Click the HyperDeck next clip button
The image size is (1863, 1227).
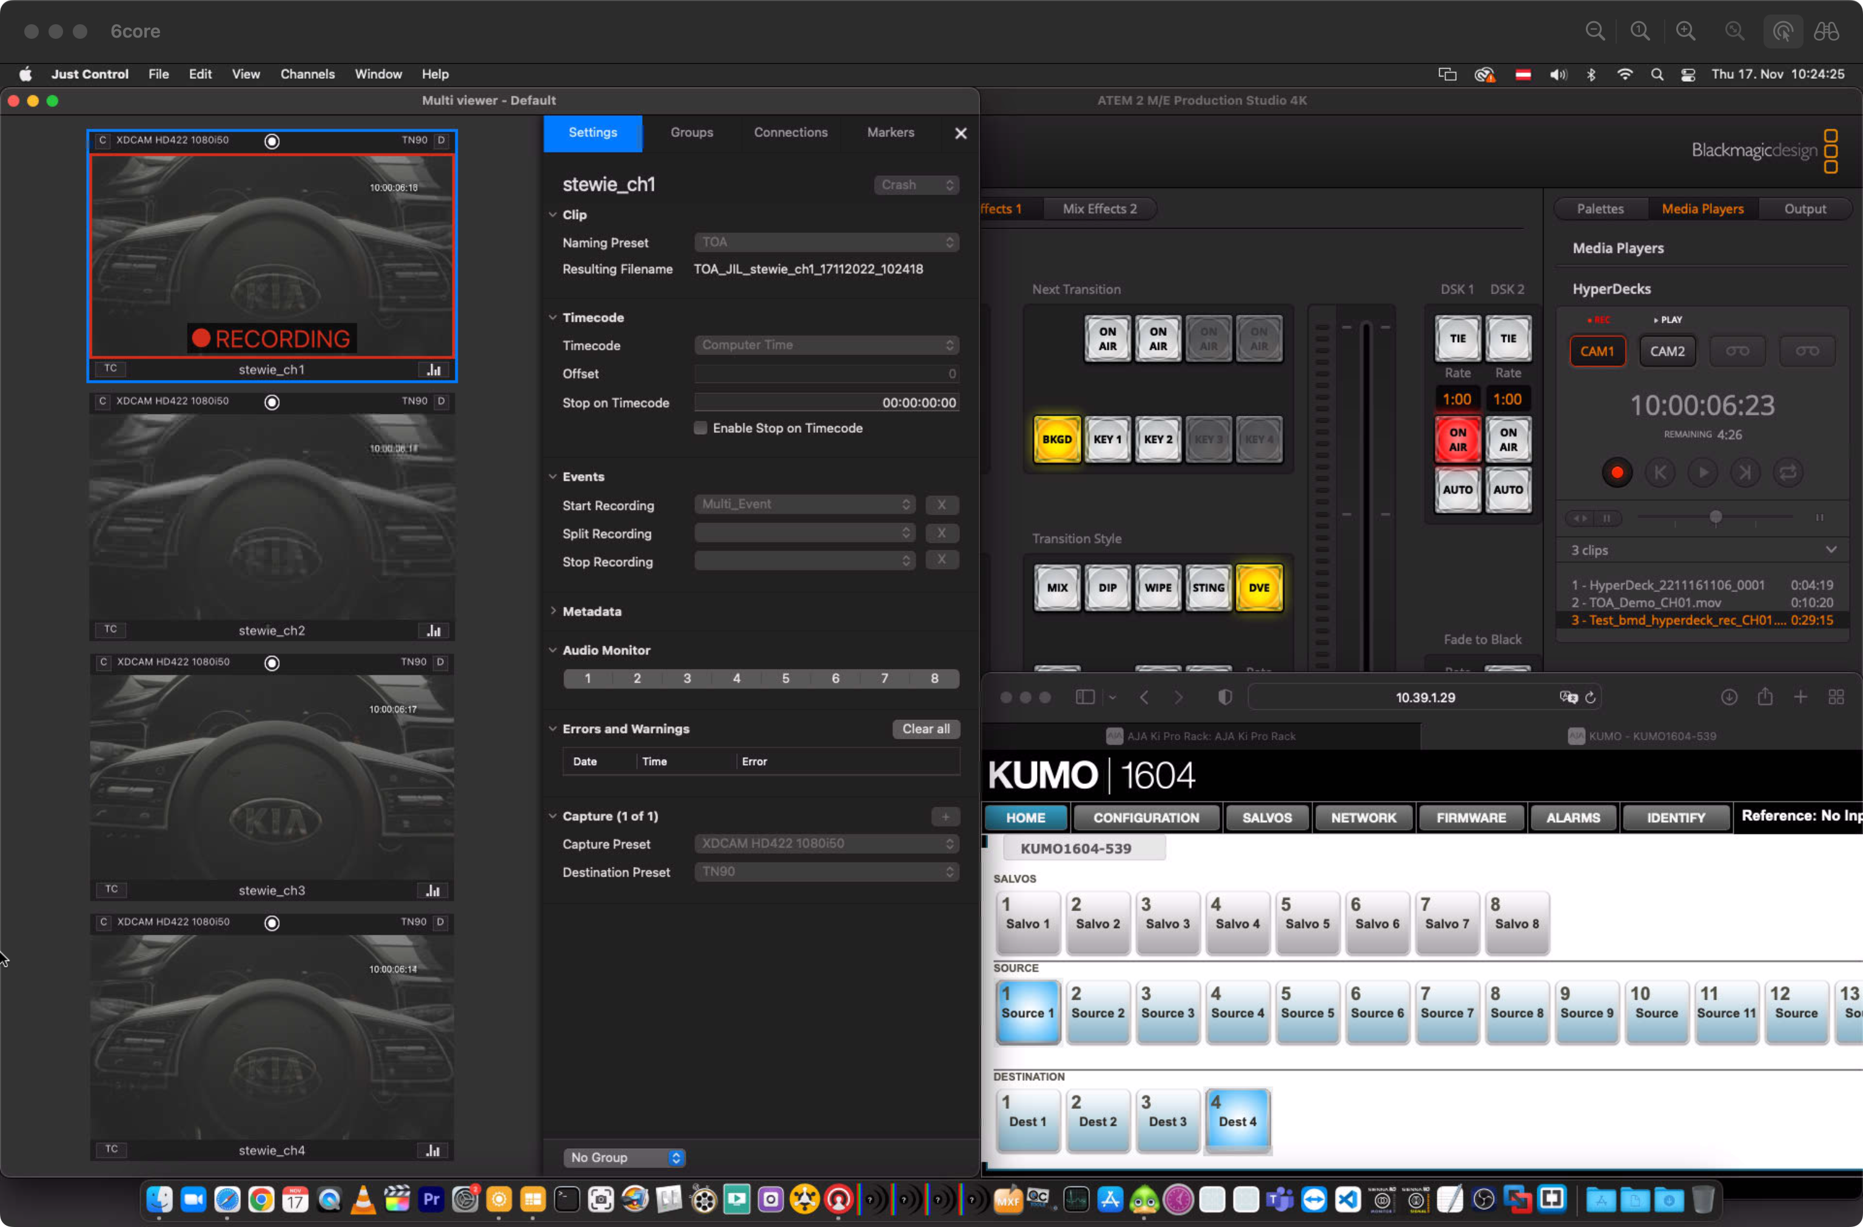(x=1745, y=473)
